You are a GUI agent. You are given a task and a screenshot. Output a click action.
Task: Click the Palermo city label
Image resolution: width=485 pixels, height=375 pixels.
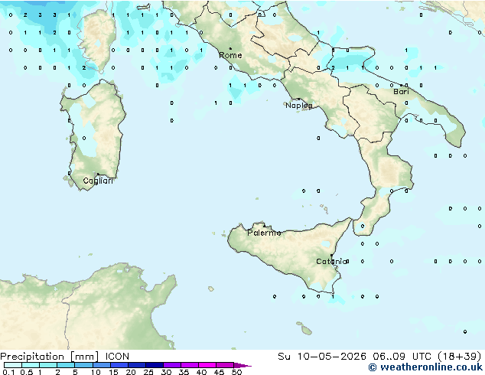(x=264, y=233)
